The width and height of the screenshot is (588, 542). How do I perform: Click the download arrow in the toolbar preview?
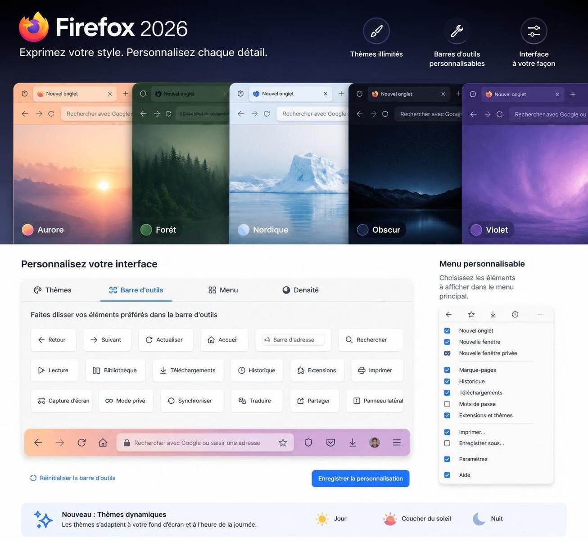(x=353, y=443)
